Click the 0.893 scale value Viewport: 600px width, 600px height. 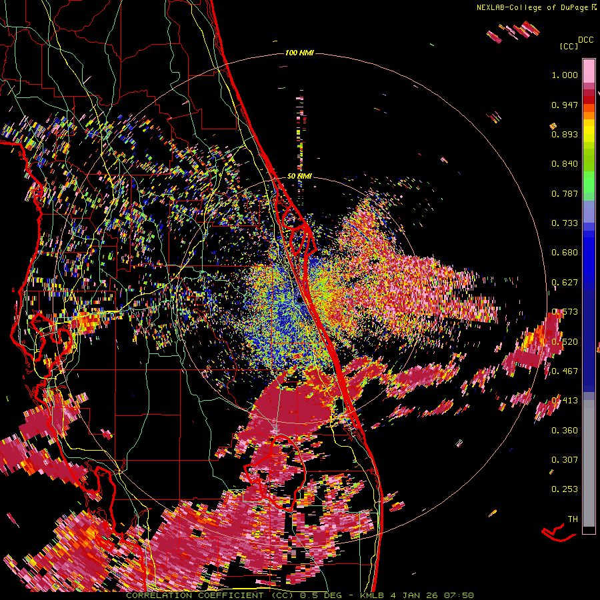(565, 134)
